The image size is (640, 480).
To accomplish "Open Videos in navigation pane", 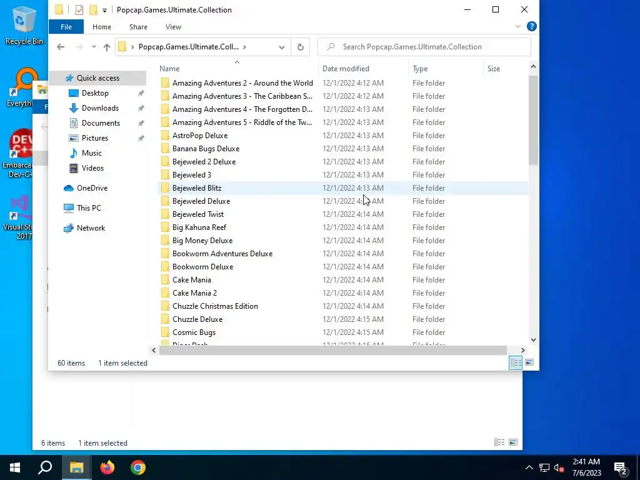I will pos(92,168).
